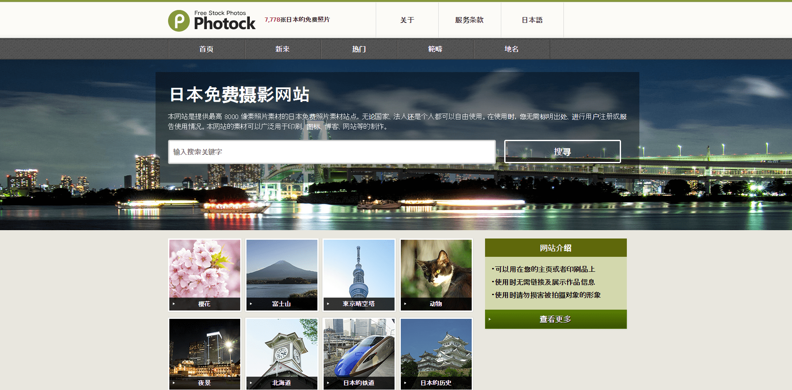792x390 pixels.
Task: Click the arrow icon on 夜景 label
Action: point(174,383)
